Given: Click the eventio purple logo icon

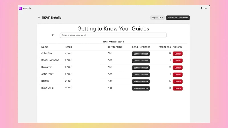Looking at the screenshot, I should (20, 9).
